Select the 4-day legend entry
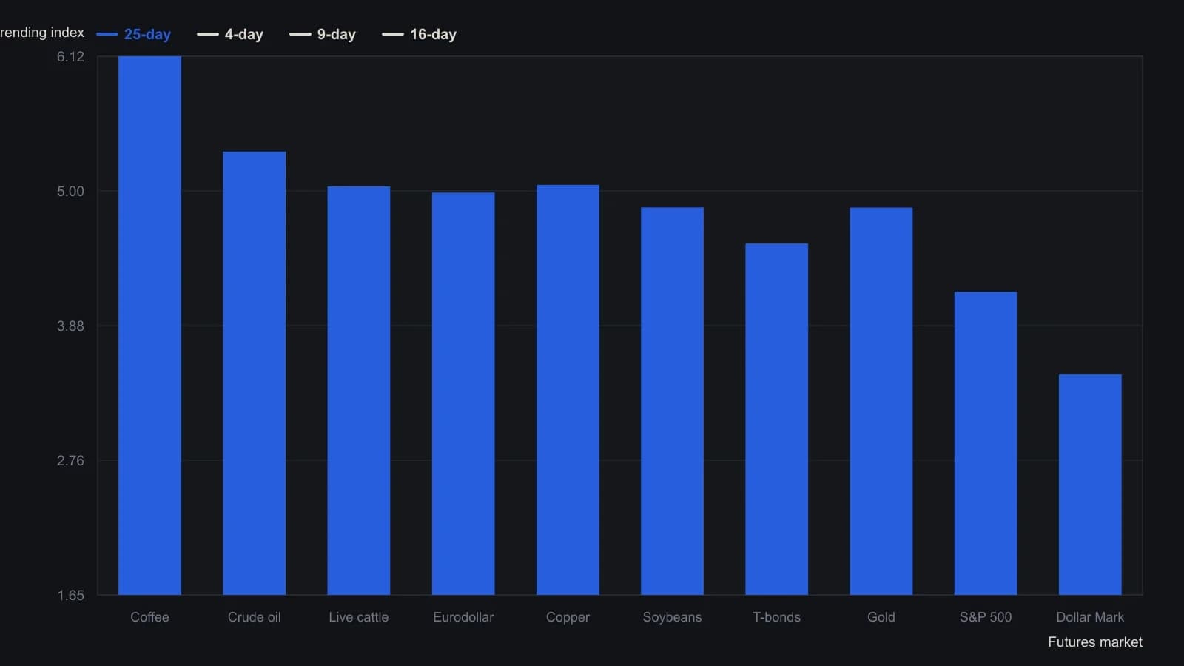The width and height of the screenshot is (1184, 666). [230, 34]
